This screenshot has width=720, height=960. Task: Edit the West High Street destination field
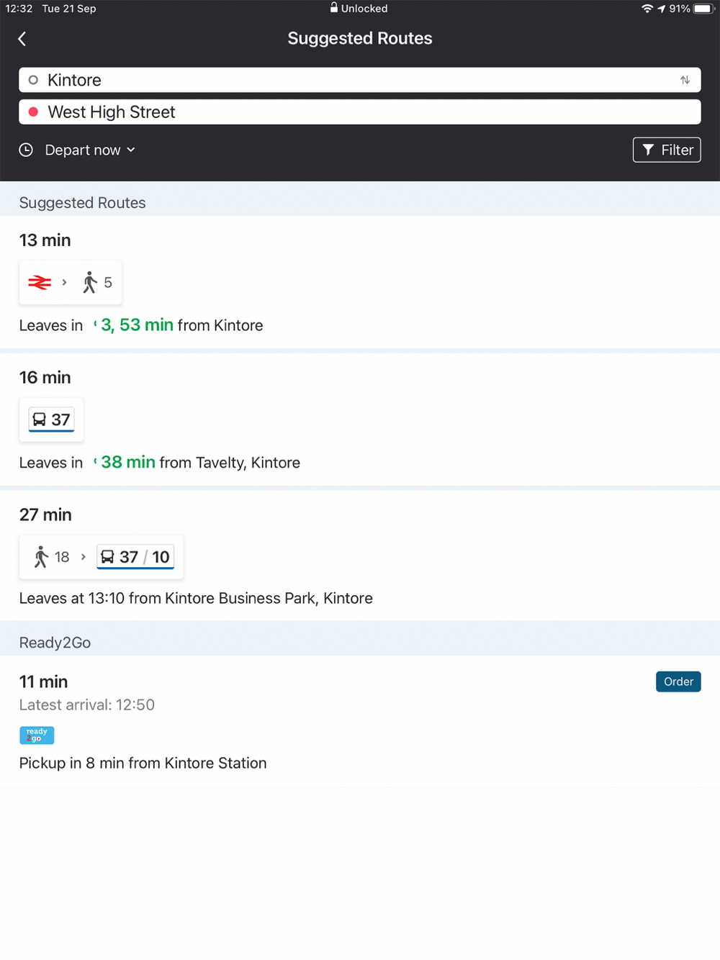[x=360, y=112]
